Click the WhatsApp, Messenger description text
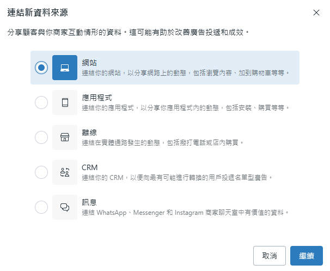 pos(185,212)
